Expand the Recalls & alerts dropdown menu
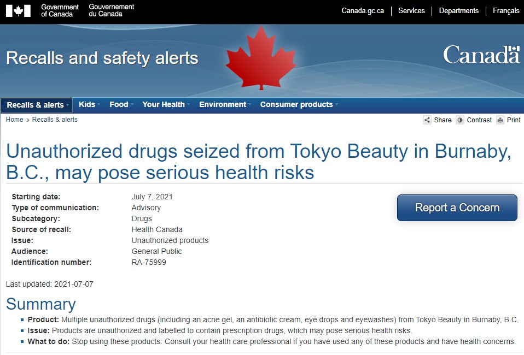Screen dimensions: 524x355 [x=38, y=105]
